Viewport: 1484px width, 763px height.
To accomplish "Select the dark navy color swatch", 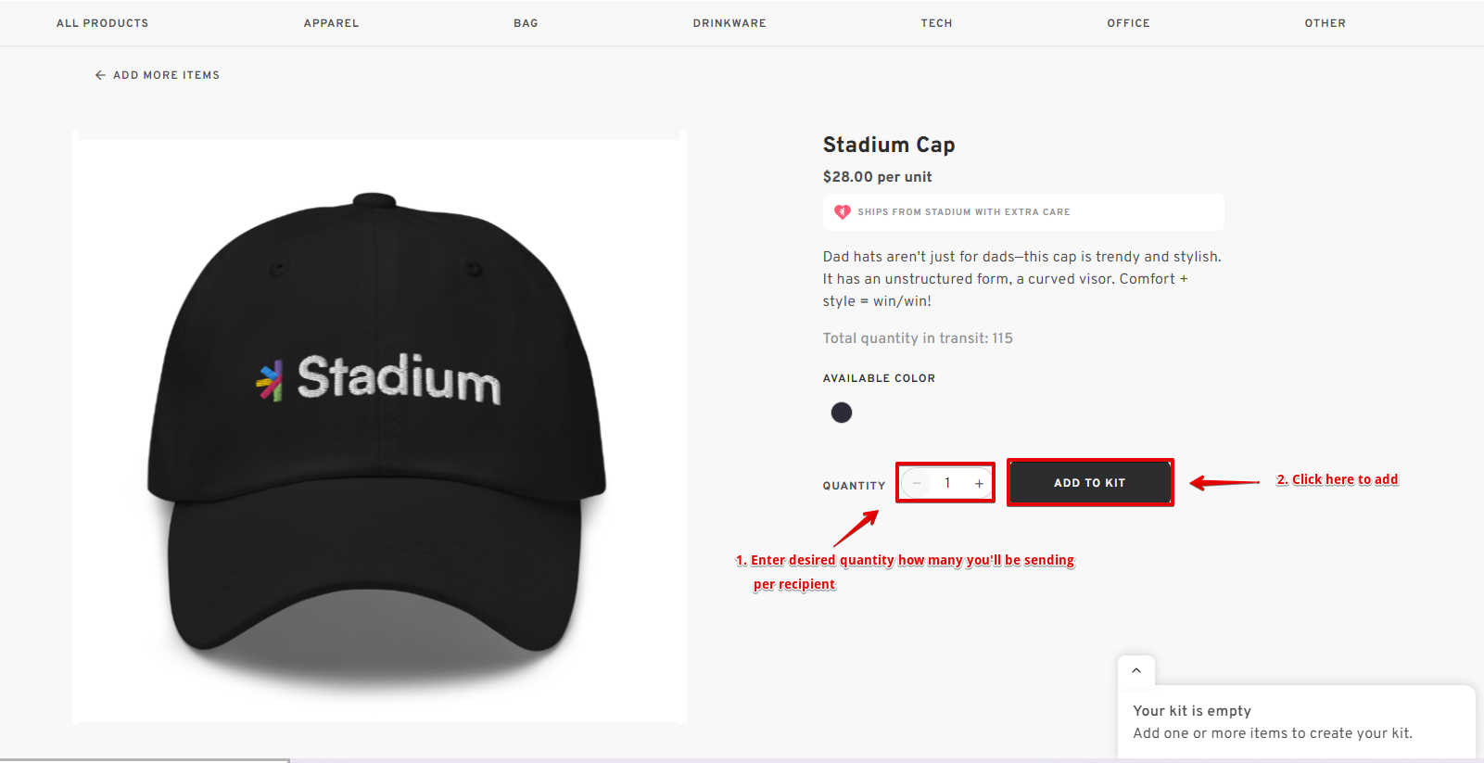I will tap(842, 413).
